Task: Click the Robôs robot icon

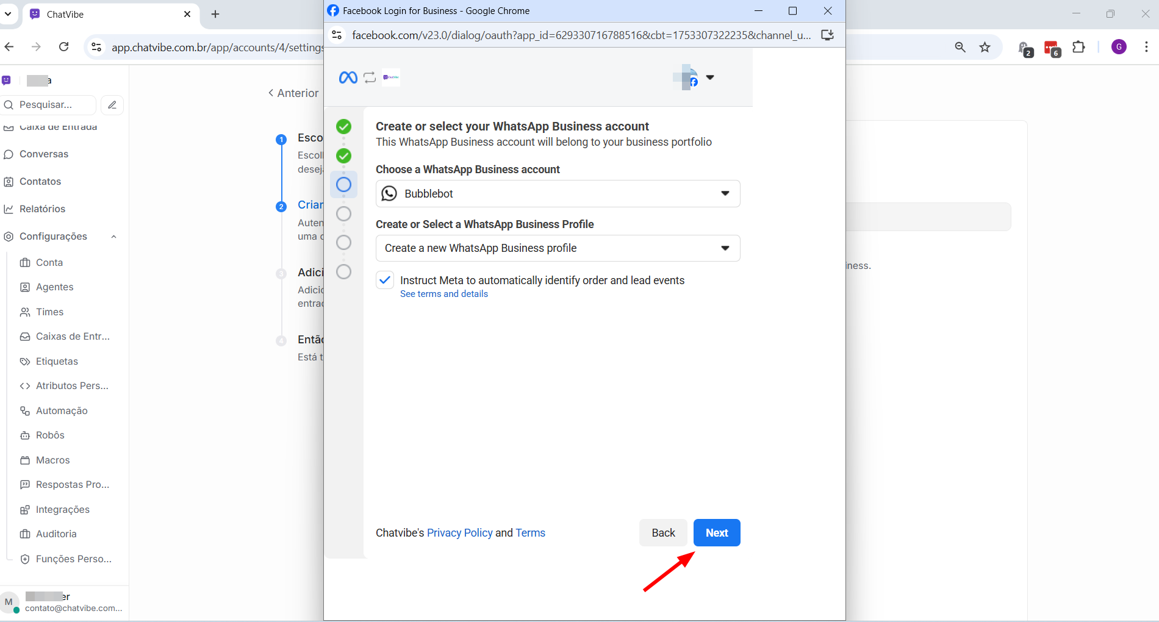Action: coord(25,435)
